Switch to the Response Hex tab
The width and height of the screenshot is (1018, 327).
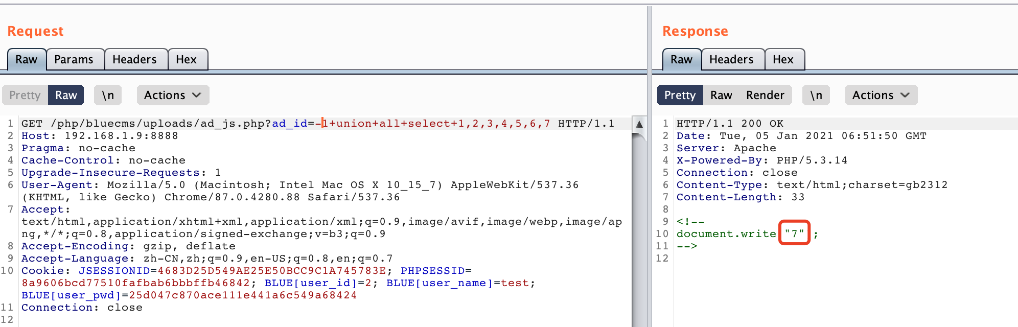point(783,60)
